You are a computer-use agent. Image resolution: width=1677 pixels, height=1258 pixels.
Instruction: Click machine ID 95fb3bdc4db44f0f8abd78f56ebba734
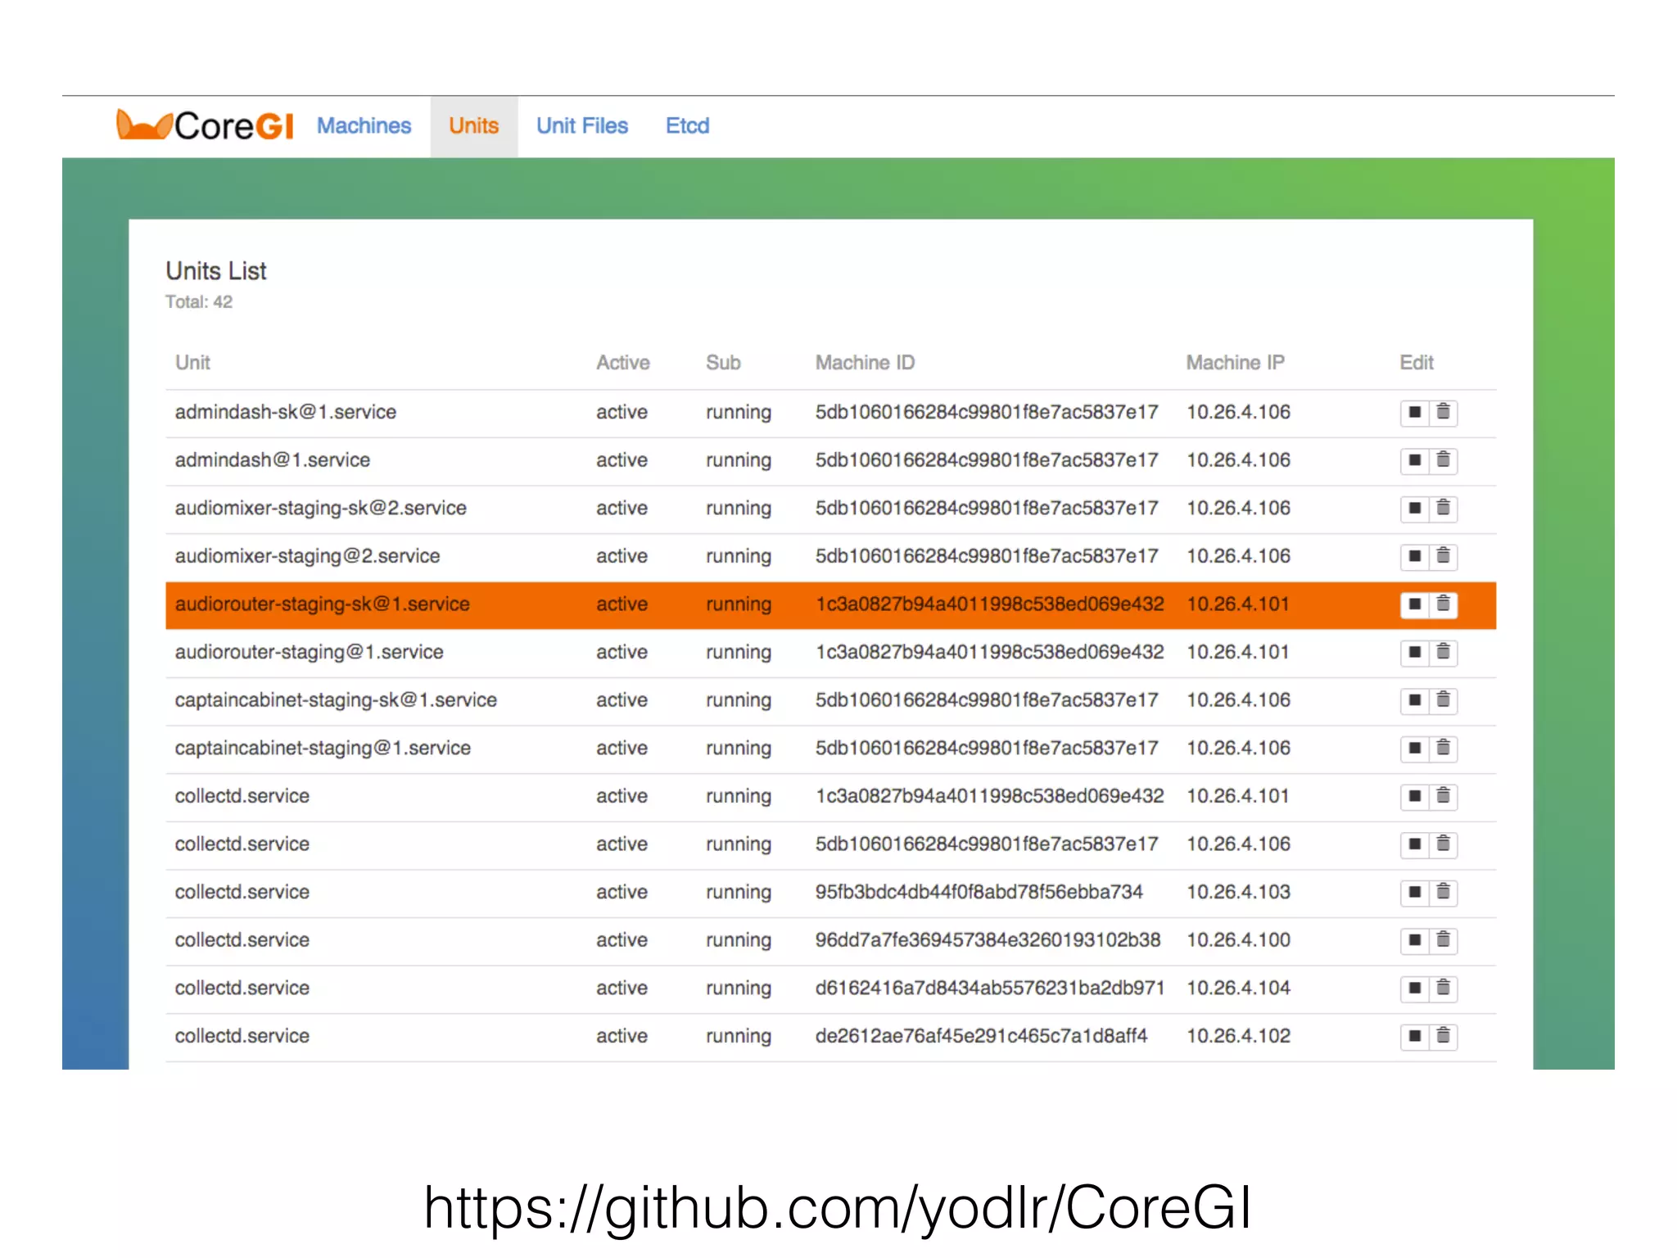pyautogui.click(x=979, y=892)
